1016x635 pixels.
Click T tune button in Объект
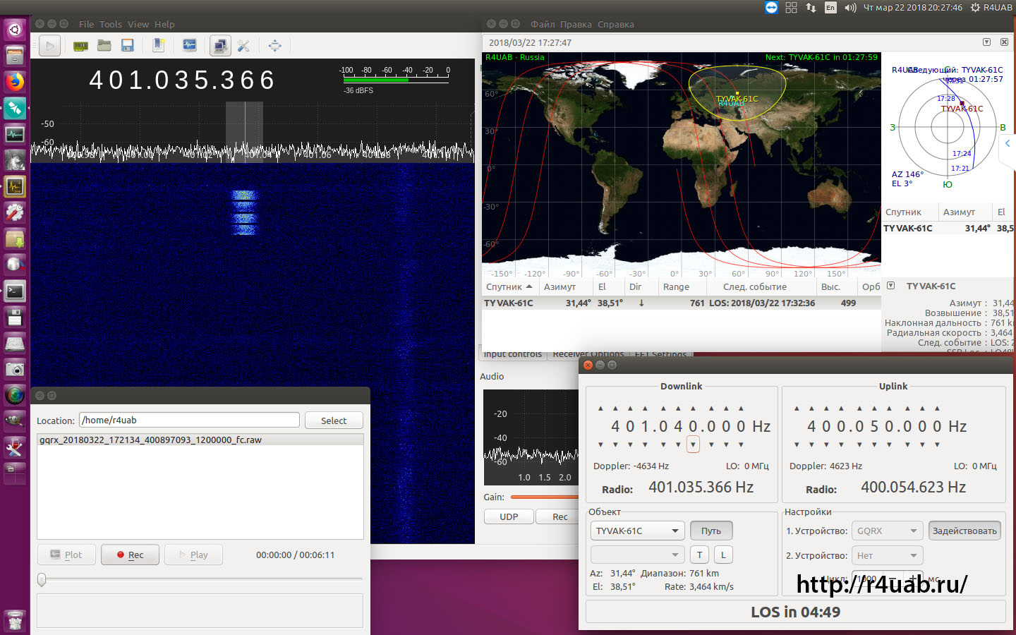pos(699,555)
